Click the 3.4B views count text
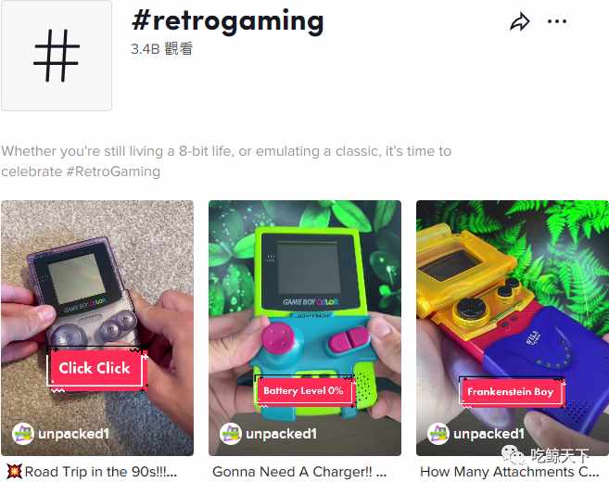This screenshot has height=482, width=609. tap(162, 49)
